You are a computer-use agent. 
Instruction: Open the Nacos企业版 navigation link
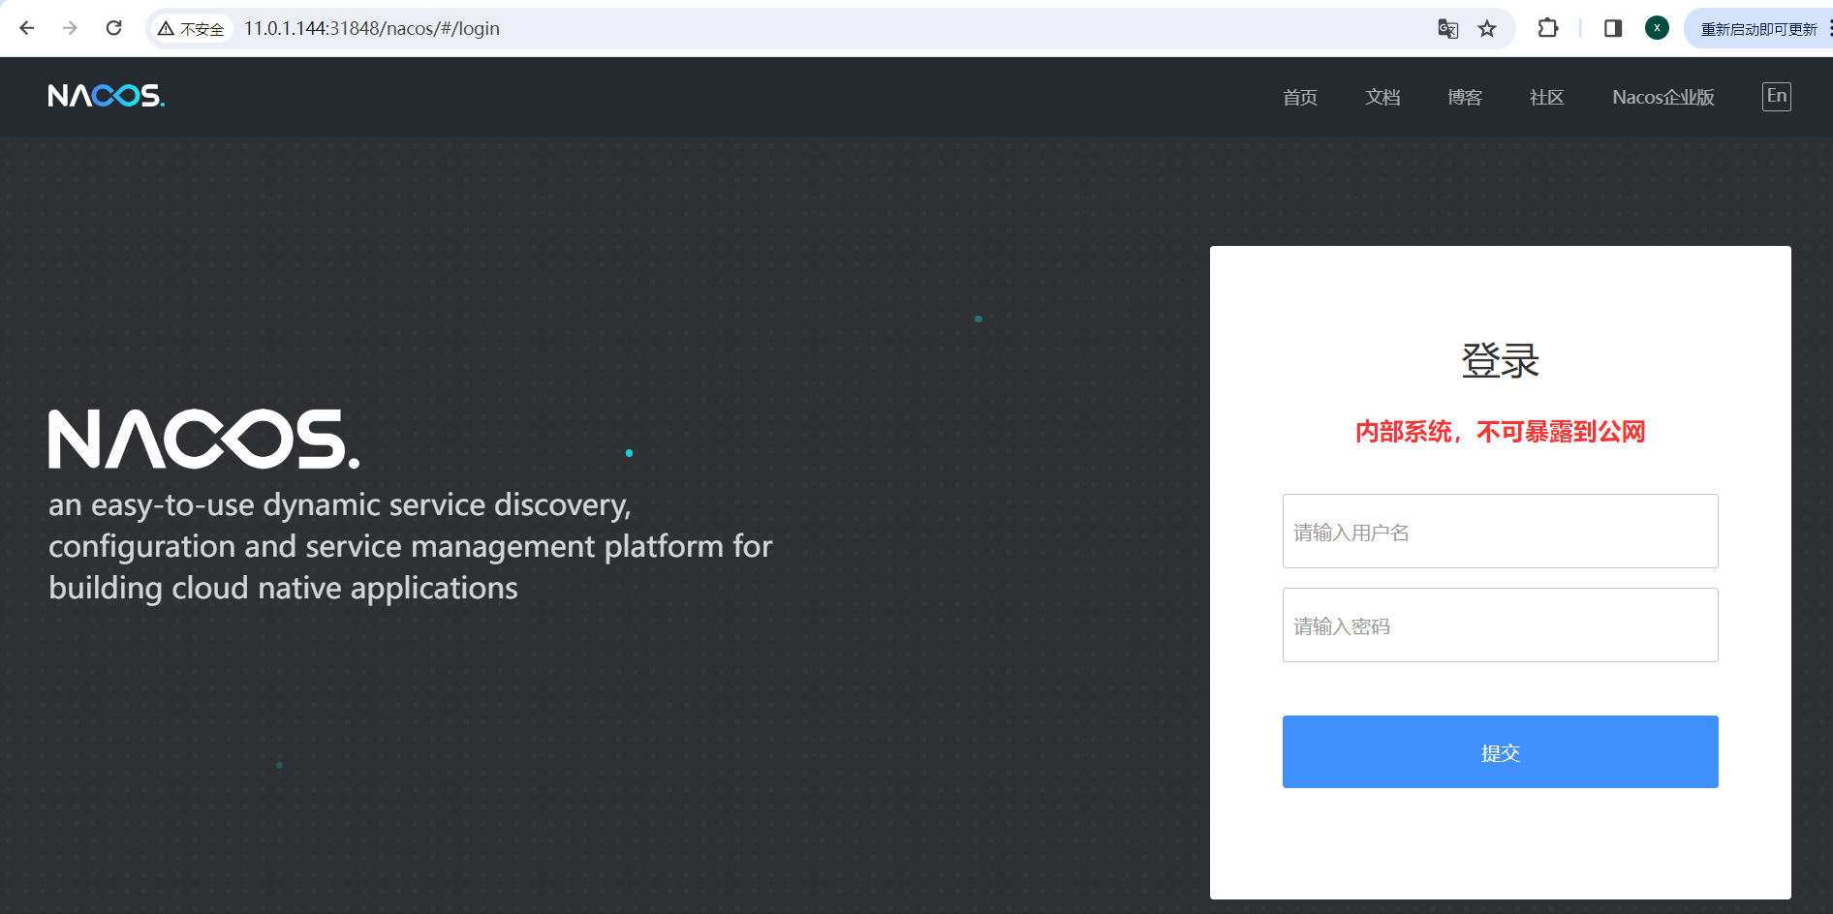click(x=1663, y=97)
